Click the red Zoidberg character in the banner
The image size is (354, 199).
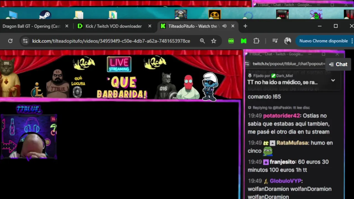coord(188,87)
